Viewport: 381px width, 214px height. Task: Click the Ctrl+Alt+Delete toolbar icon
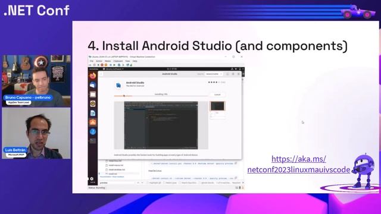tap(90, 65)
